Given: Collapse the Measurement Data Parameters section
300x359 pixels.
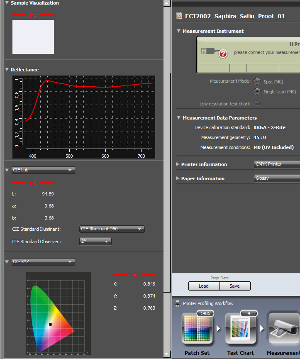Looking at the screenshot, I should pos(178,118).
